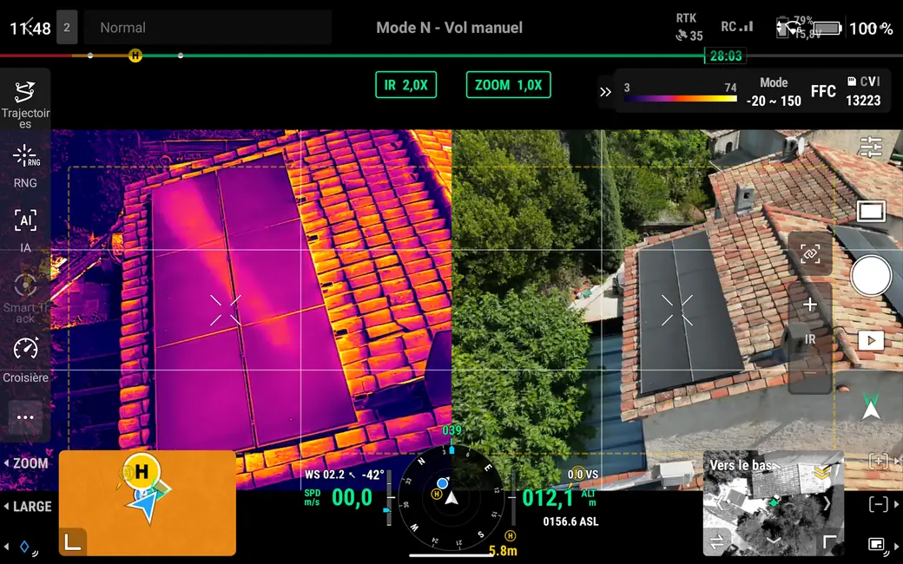The width and height of the screenshot is (903, 564).
Task: Select the IR 2,0X view button
Action: point(406,85)
